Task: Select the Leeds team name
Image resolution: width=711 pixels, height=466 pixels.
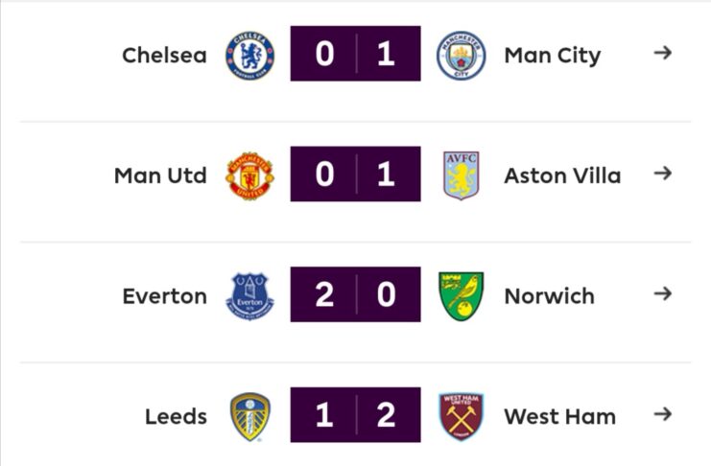Action: pos(176,416)
